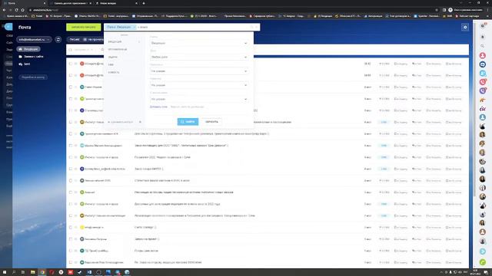
Task: Open the Sent folder
Action: point(25,64)
